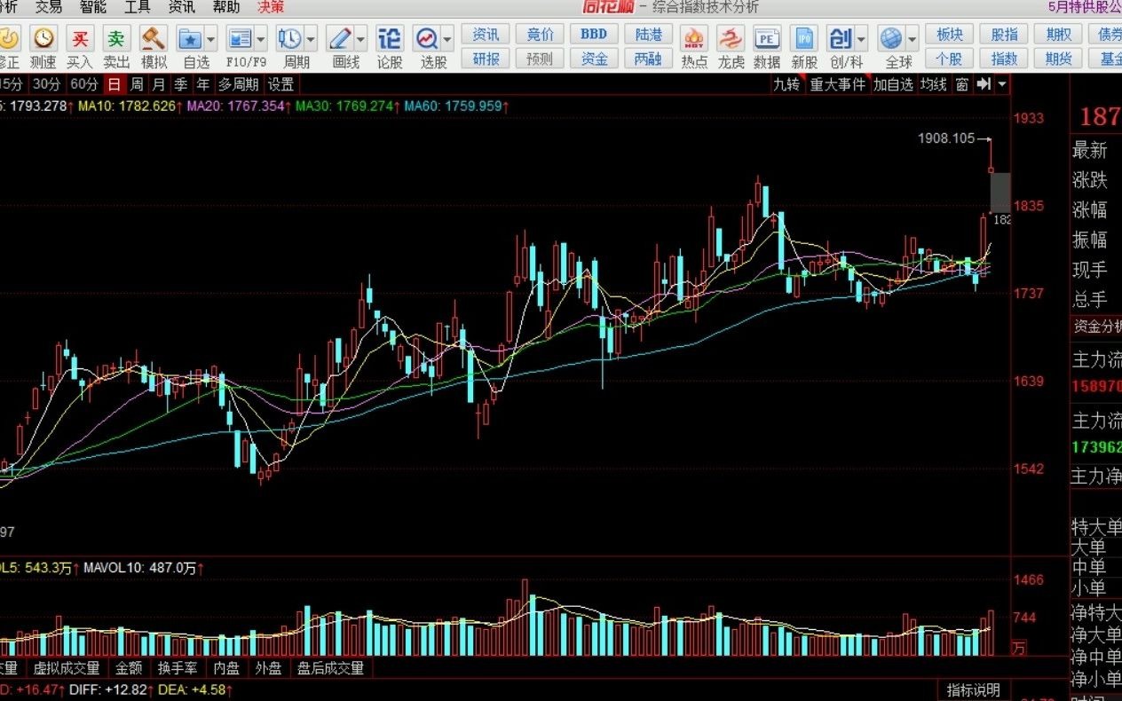Select the 虚拟成交量 virtual volume tab
This screenshot has height=701, width=1122.
tap(67, 668)
